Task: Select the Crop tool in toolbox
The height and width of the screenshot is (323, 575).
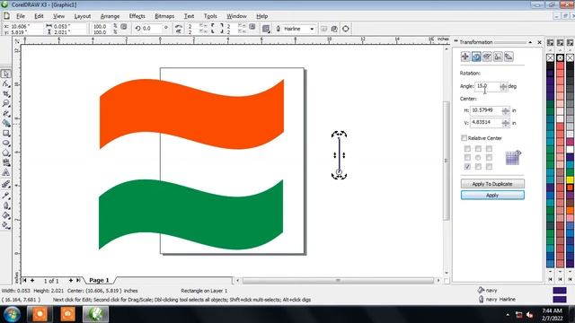Action: click(x=6, y=94)
